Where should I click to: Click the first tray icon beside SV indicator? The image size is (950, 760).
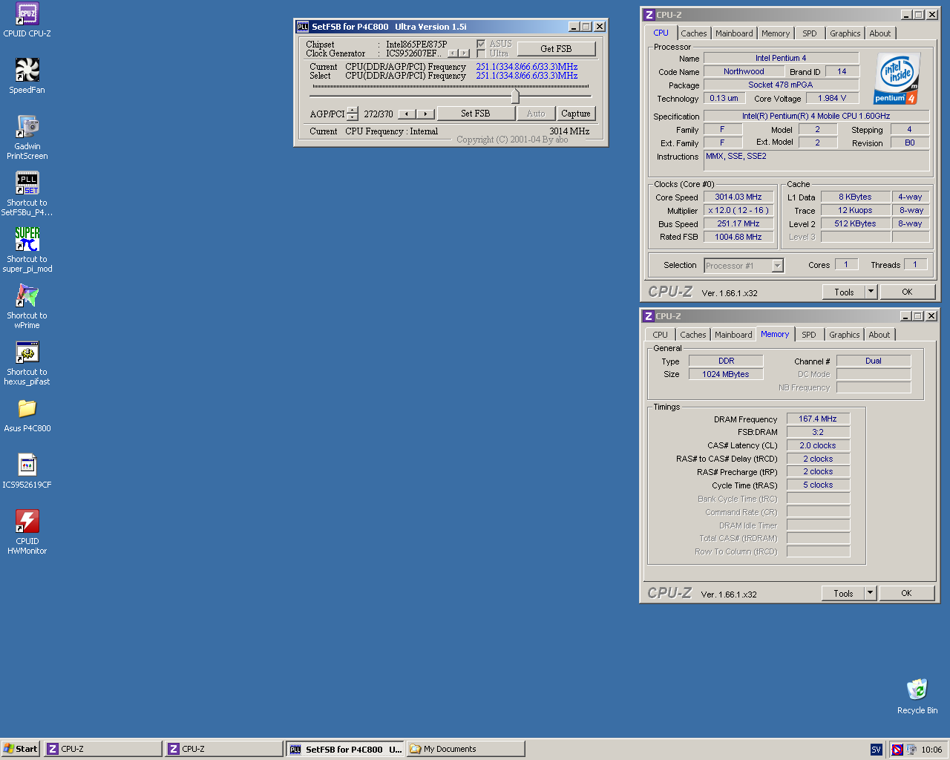click(897, 750)
